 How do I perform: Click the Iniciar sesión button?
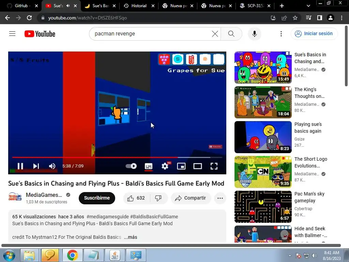pyautogui.click(x=314, y=34)
